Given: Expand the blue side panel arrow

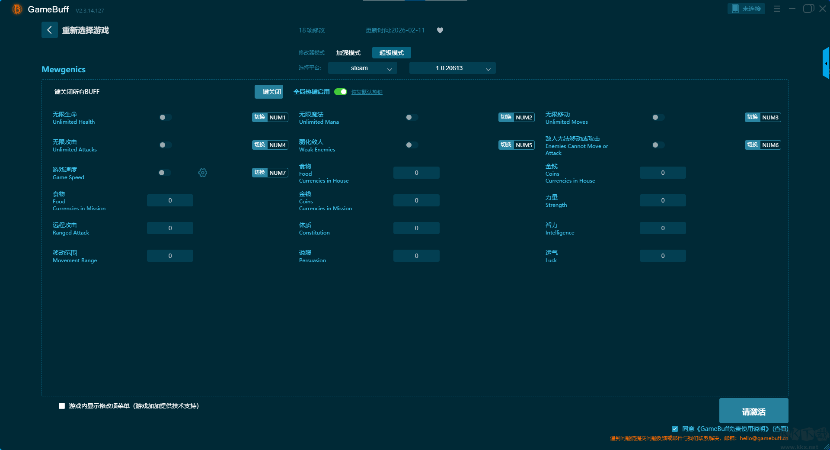Looking at the screenshot, I should [826, 63].
